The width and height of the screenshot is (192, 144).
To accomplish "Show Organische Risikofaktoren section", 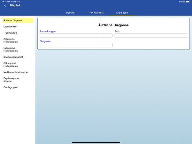I will point(10,49).
